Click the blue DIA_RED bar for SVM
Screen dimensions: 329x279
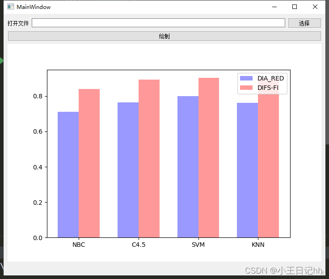(x=188, y=167)
